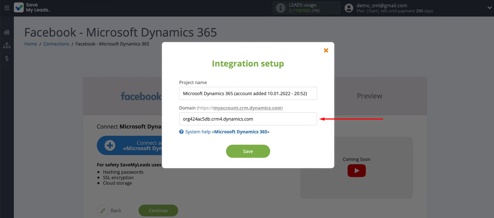
Task: Go to Home breadcrumb link
Action: [x=31, y=44]
